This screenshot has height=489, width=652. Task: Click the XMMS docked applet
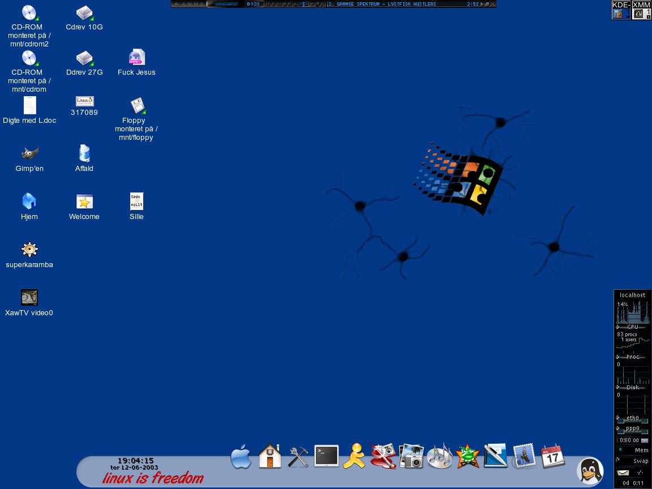pyautogui.click(x=641, y=10)
